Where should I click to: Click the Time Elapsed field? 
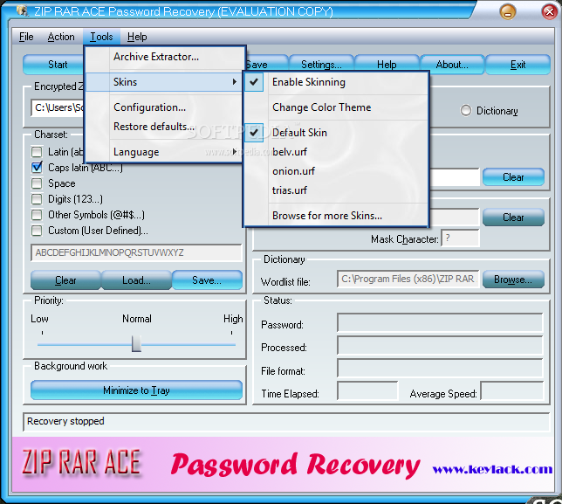coord(367,391)
